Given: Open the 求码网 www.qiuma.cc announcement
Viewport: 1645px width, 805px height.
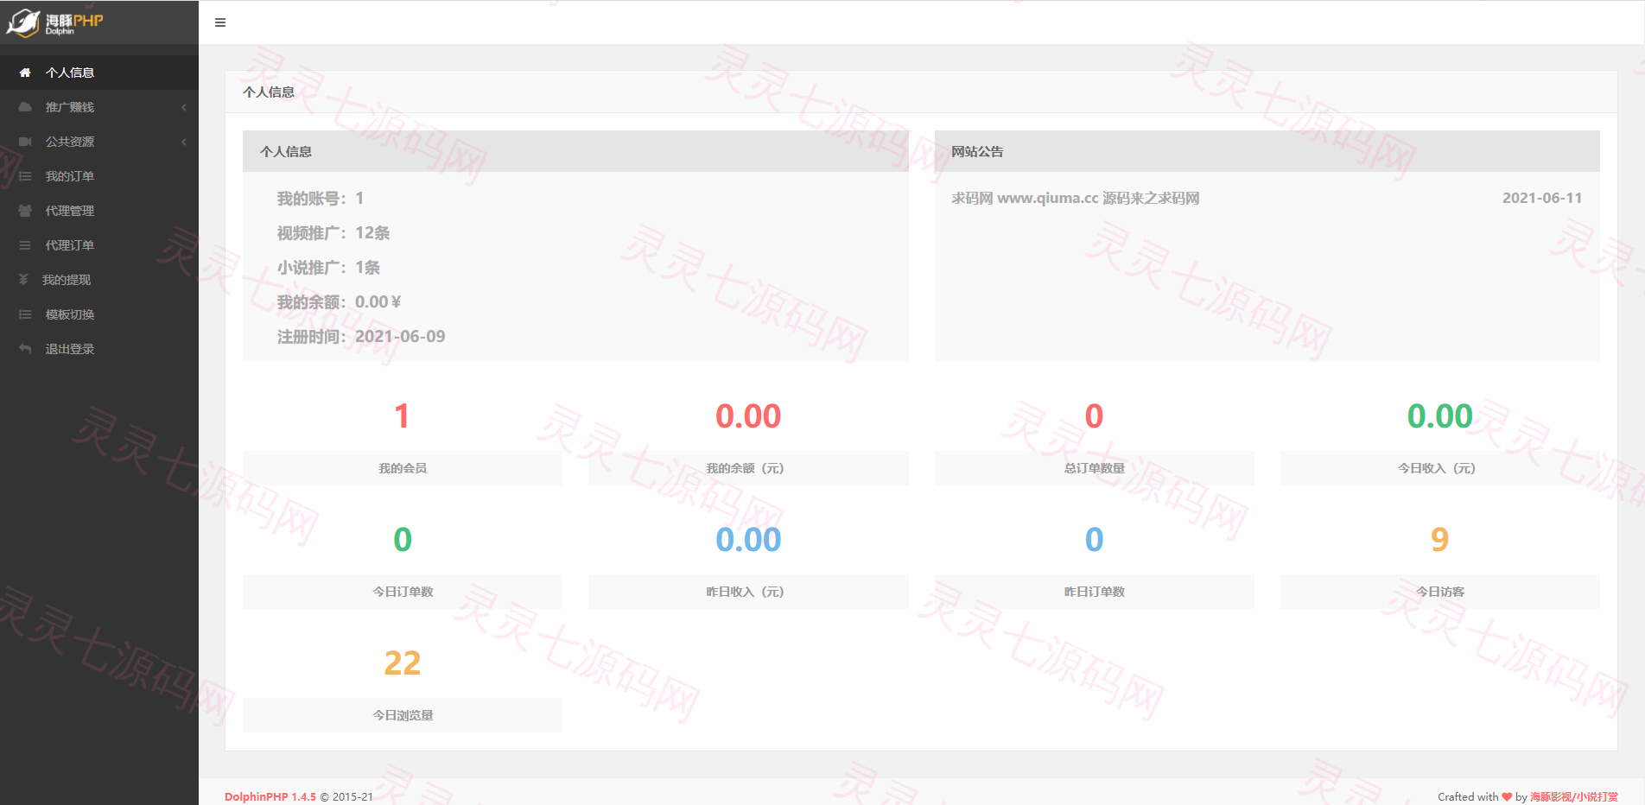Looking at the screenshot, I should click(1076, 198).
